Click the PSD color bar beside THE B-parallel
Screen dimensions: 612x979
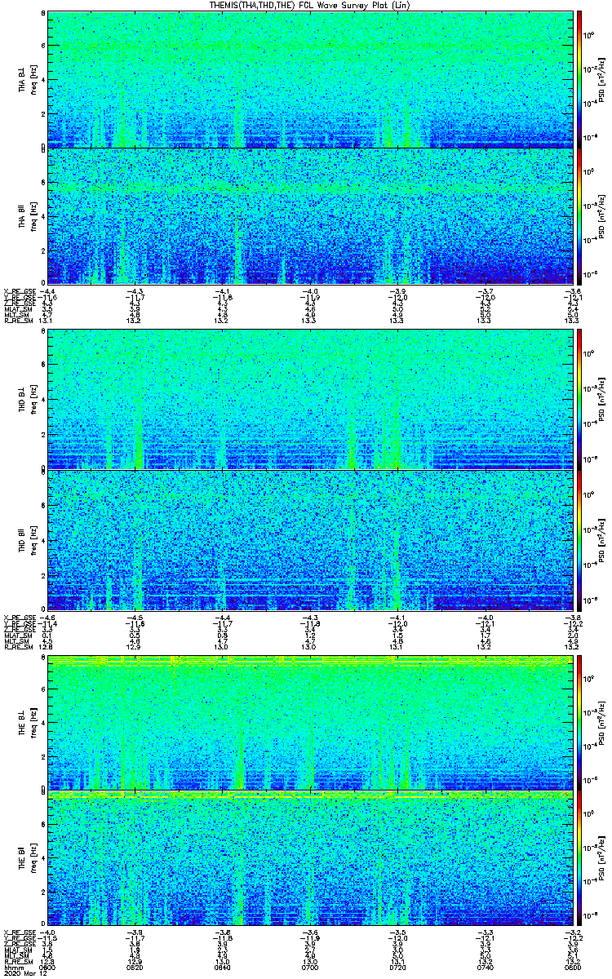580,857
